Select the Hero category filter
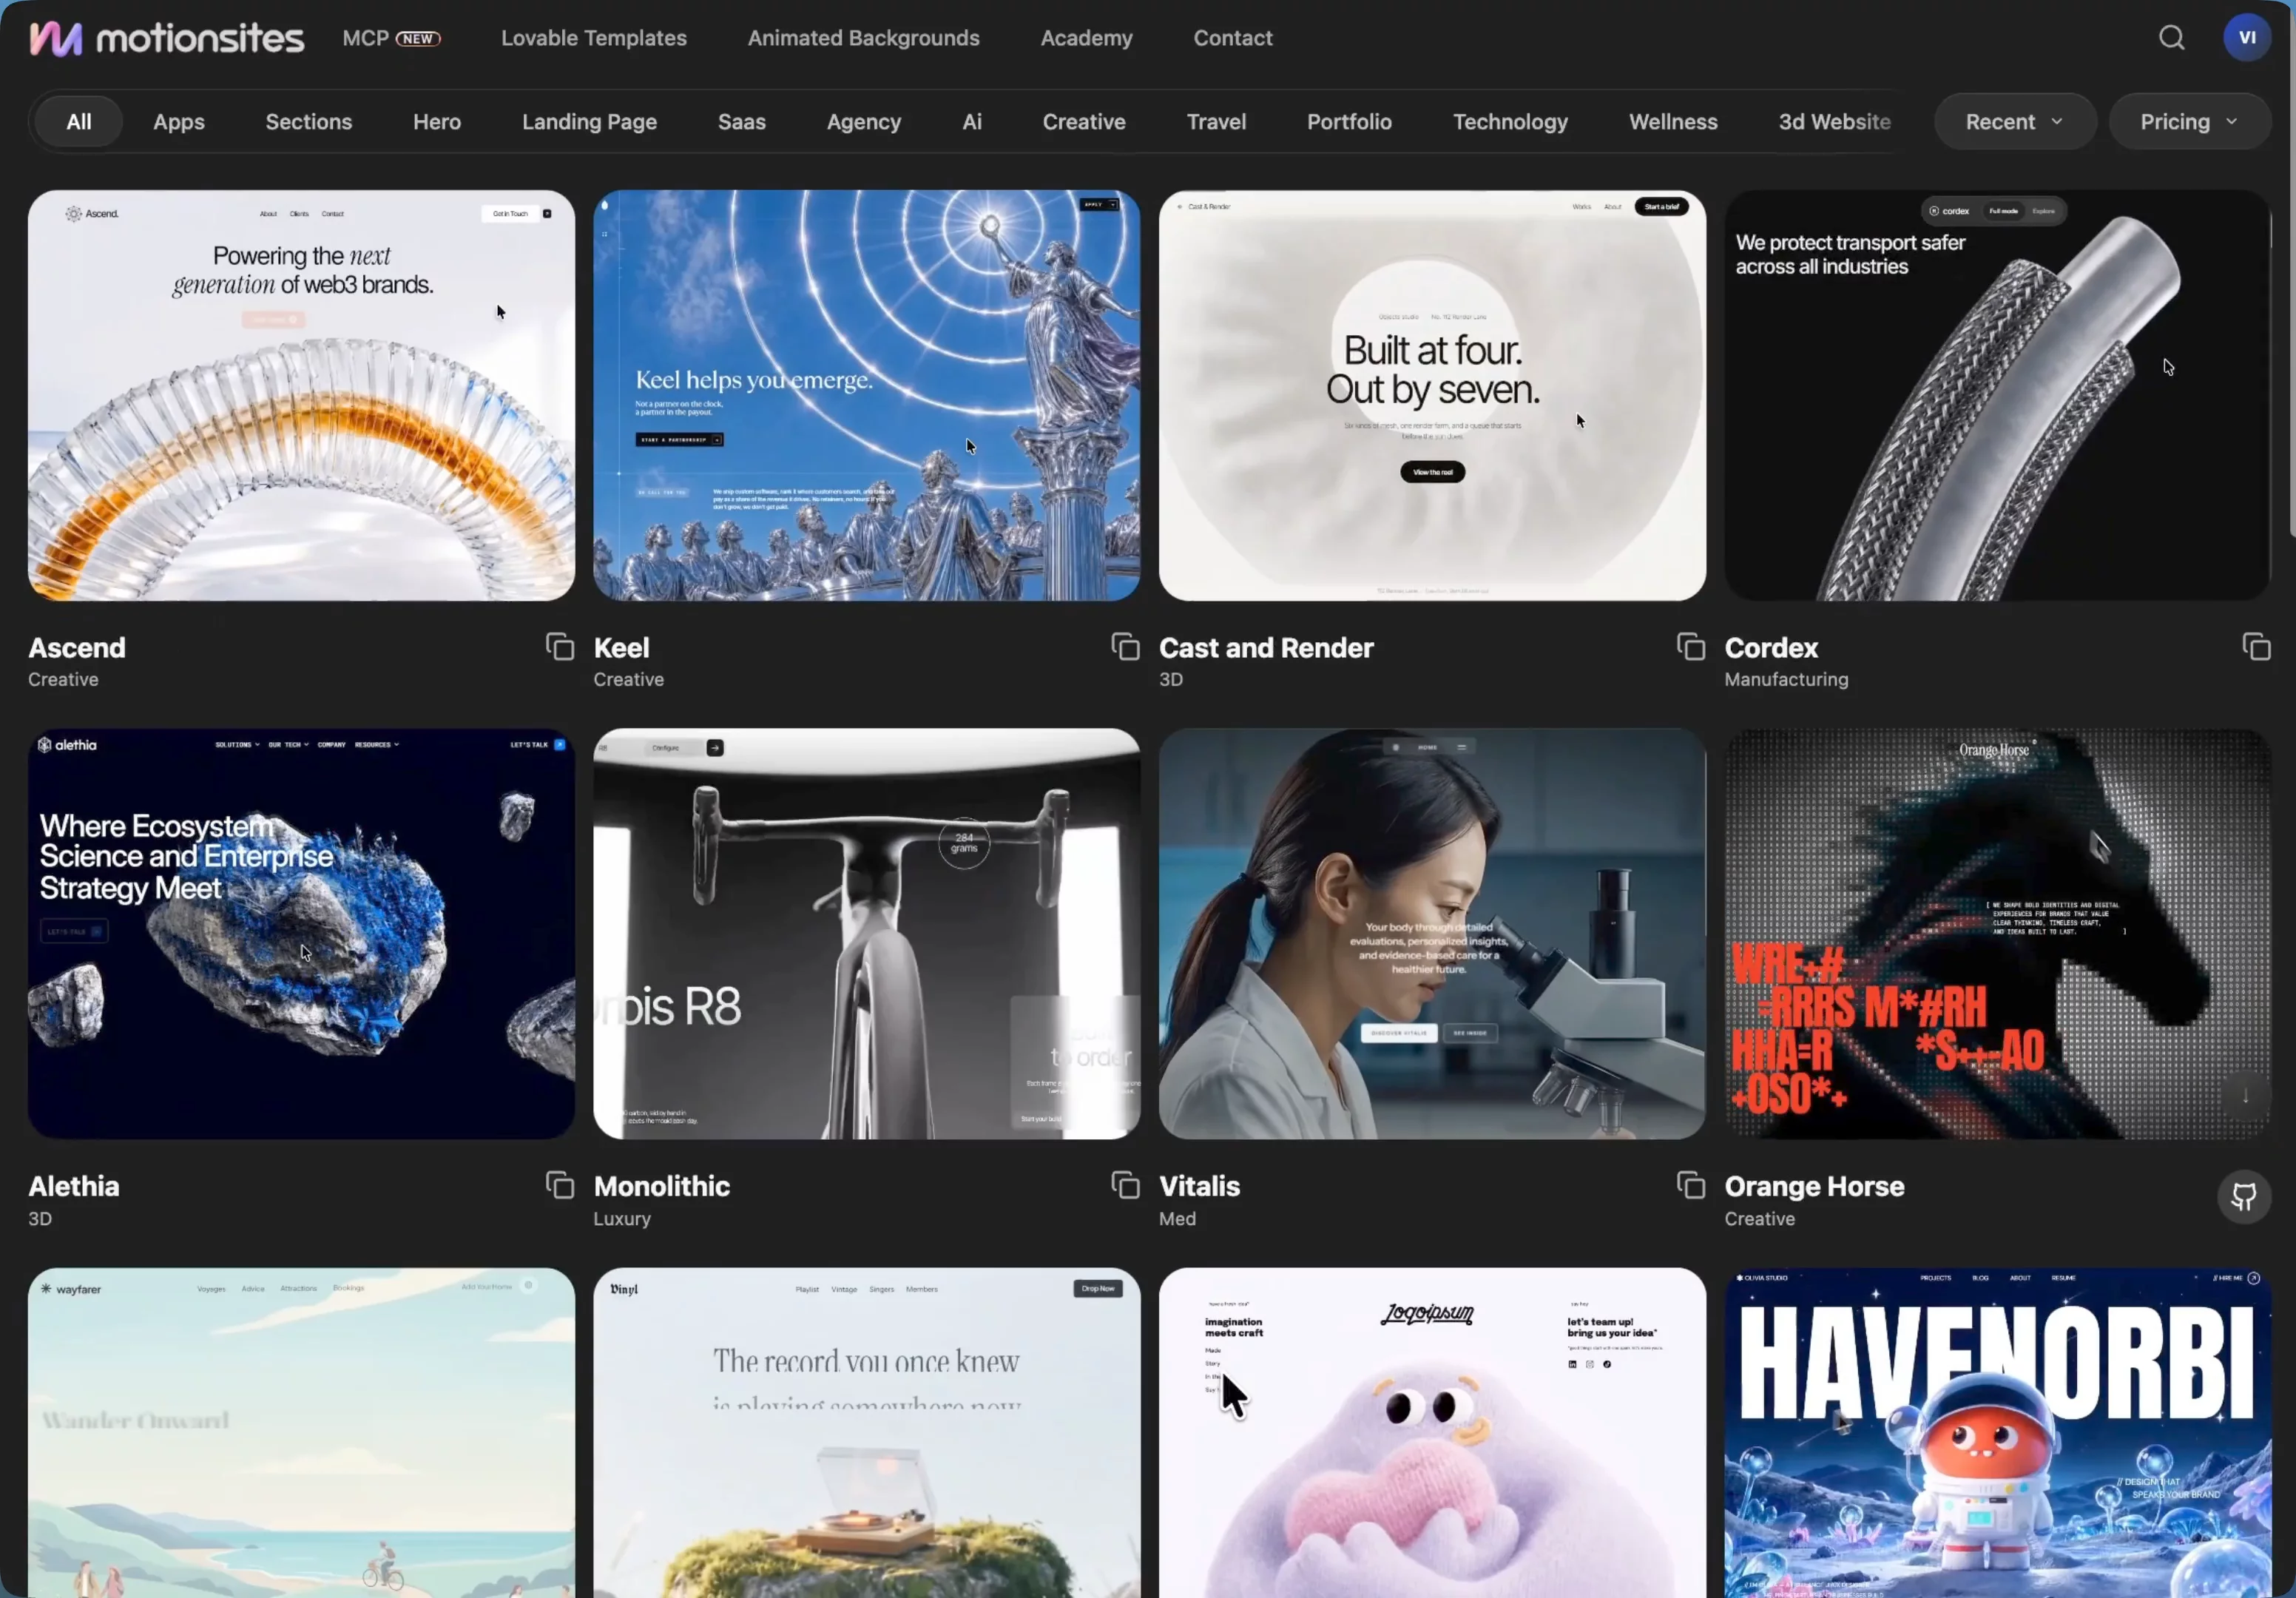The width and height of the screenshot is (2296, 1598). click(x=437, y=121)
